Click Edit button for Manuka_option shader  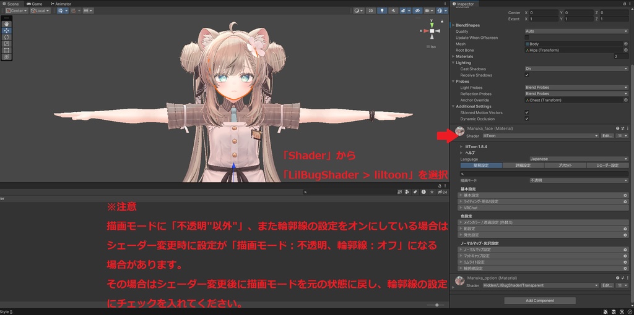tap(607, 285)
